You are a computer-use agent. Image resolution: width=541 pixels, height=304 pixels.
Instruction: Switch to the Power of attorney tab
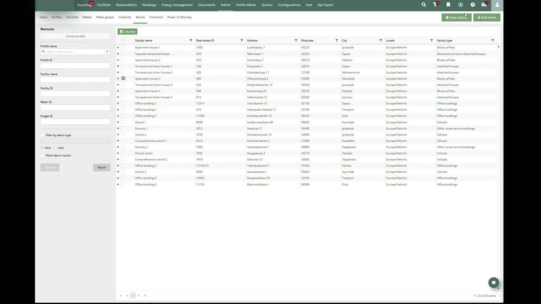[x=179, y=17]
